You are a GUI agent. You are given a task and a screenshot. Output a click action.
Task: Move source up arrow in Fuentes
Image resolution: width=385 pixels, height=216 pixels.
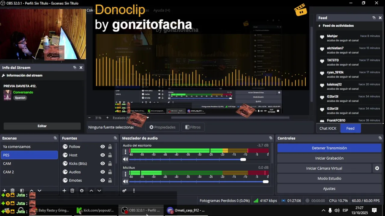[x=91, y=190]
